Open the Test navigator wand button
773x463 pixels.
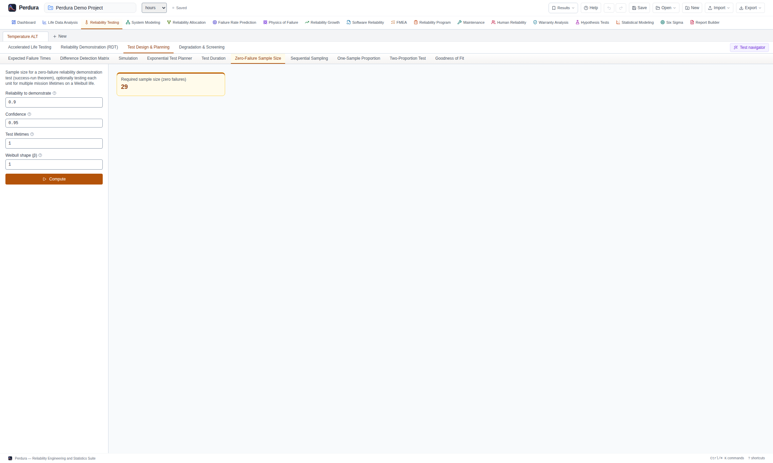pyautogui.click(x=749, y=47)
